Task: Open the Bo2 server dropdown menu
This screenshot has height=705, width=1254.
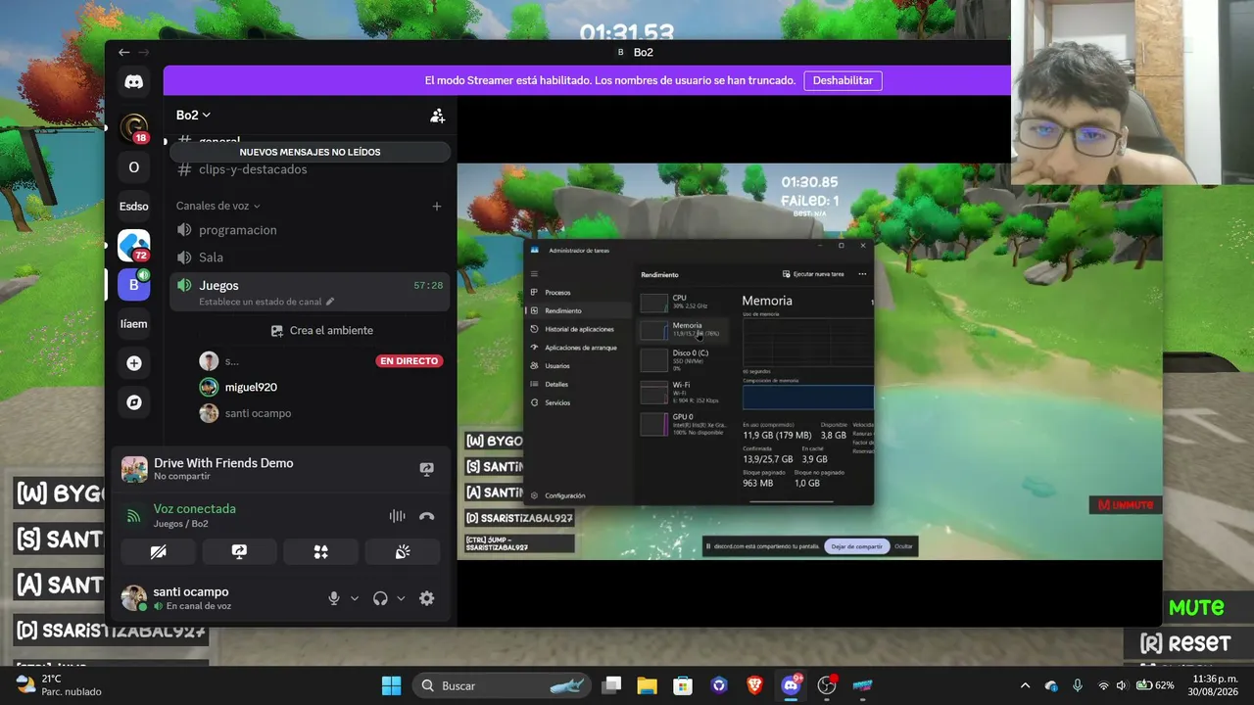Action: (x=193, y=116)
